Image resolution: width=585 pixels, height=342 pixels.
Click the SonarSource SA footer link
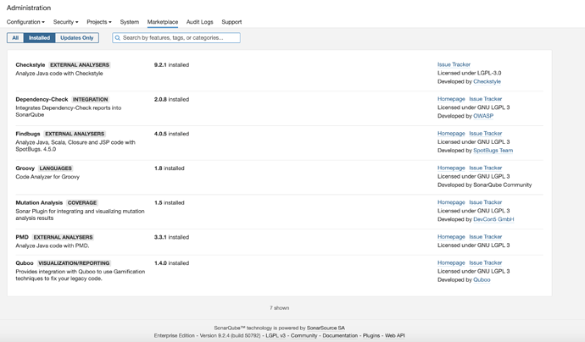pyautogui.click(x=326, y=328)
